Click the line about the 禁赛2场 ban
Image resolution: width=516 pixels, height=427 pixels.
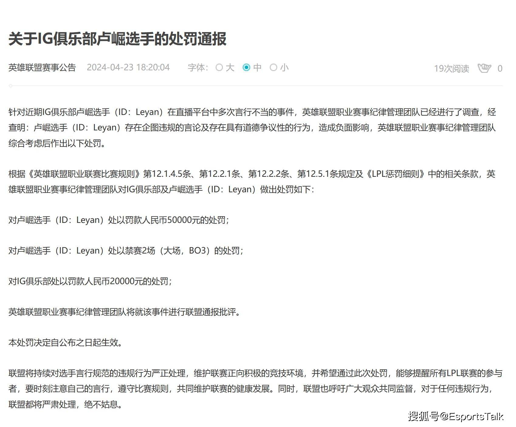click(x=126, y=250)
